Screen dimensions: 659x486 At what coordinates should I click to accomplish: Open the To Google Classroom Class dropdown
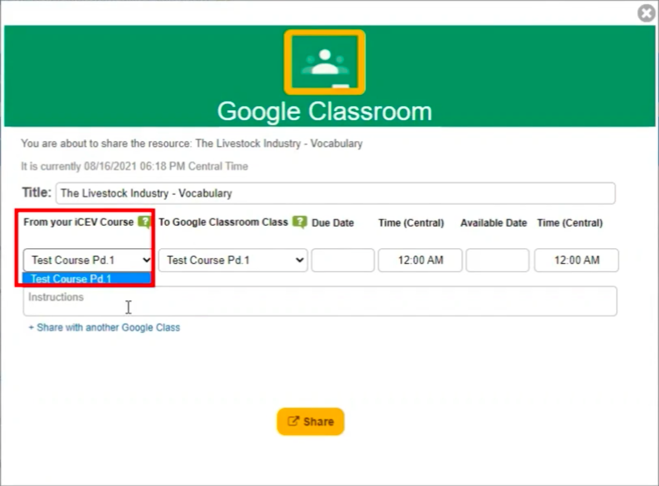point(233,260)
